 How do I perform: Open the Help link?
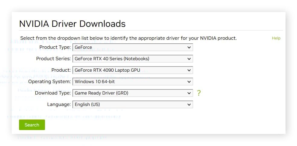tap(276, 38)
